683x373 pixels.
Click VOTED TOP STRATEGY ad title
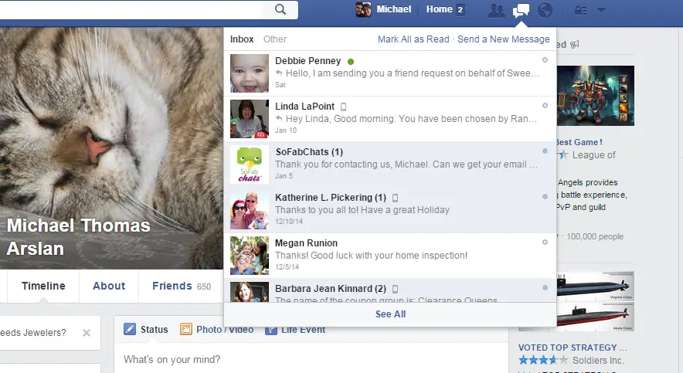coord(572,348)
